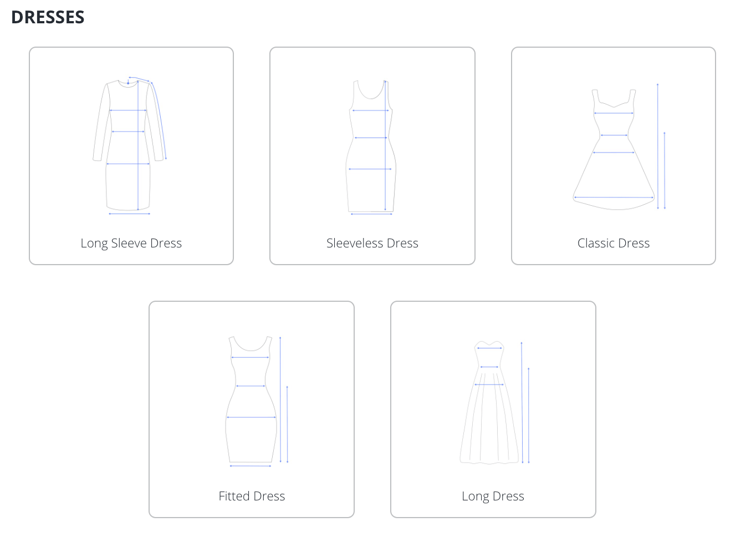Select the Fitted Dress label
The image size is (756, 547).
click(252, 496)
